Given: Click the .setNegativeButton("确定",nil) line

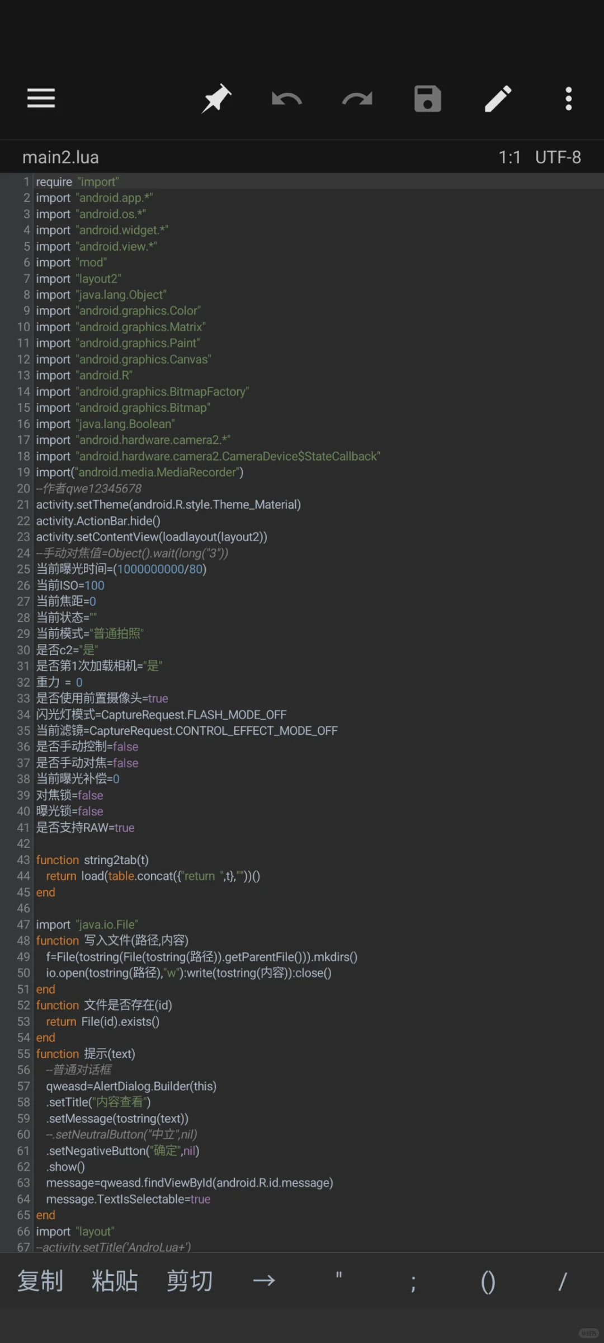Looking at the screenshot, I should coord(123,1151).
